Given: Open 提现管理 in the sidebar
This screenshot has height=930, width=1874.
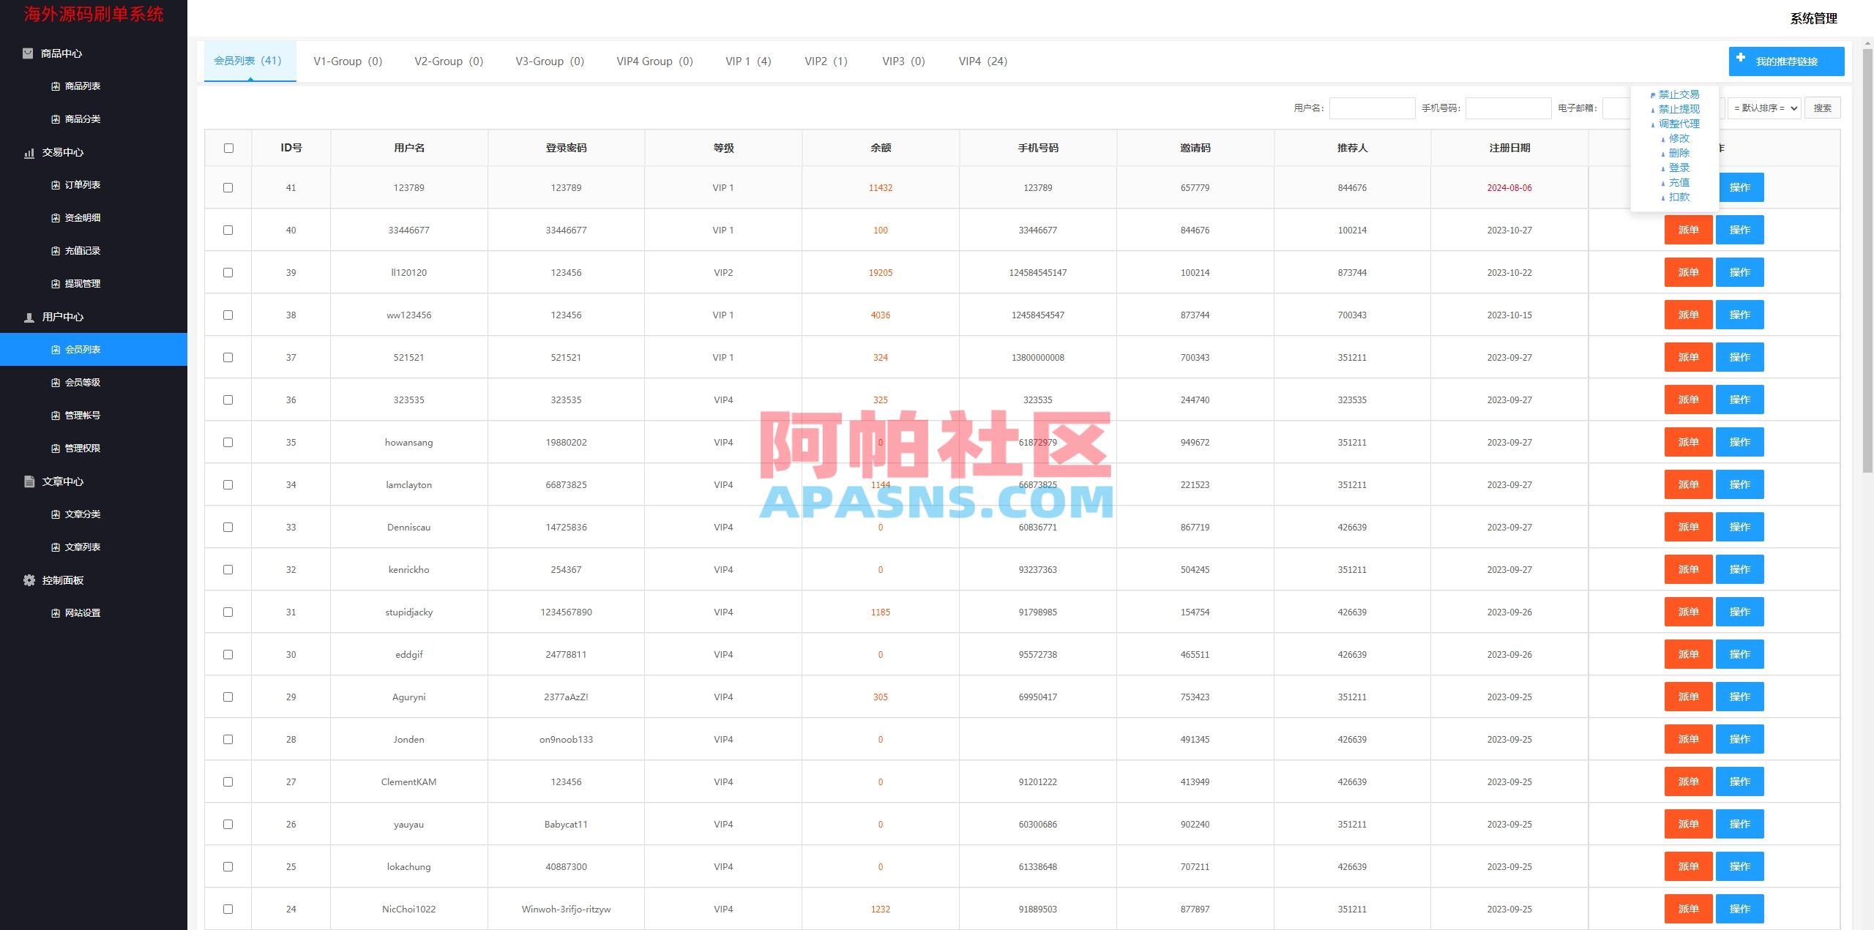Looking at the screenshot, I should coord(83,283).
